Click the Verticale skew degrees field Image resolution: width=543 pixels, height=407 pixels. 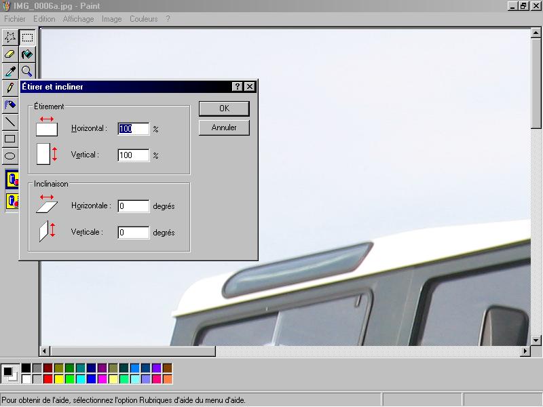134,233
